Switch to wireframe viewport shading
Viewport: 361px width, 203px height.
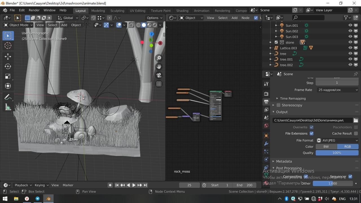point(138,25)
